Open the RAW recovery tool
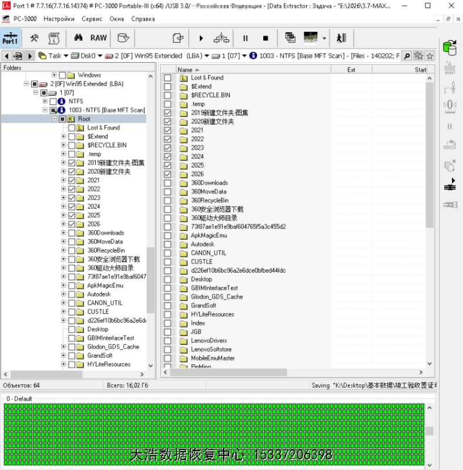This screenshot has width=463, height=470. click(98, 38)
